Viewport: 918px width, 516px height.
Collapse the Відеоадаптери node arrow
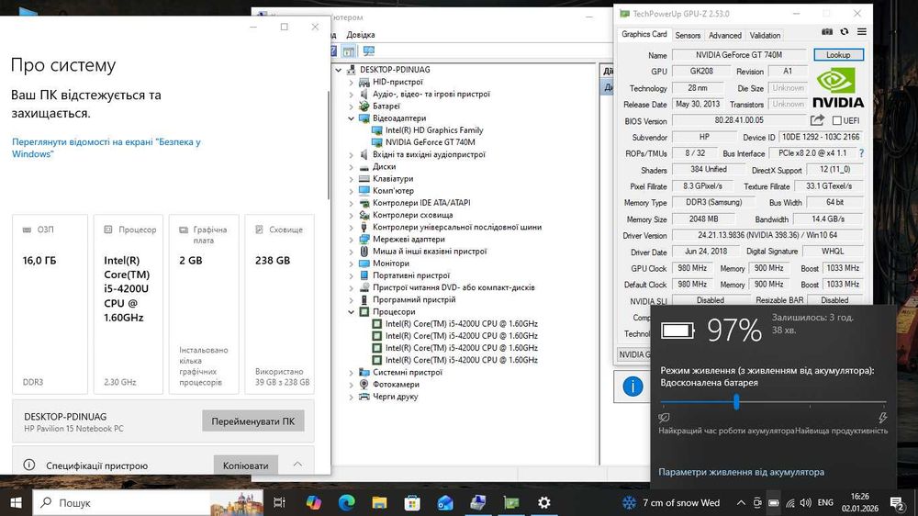point(352,118)
